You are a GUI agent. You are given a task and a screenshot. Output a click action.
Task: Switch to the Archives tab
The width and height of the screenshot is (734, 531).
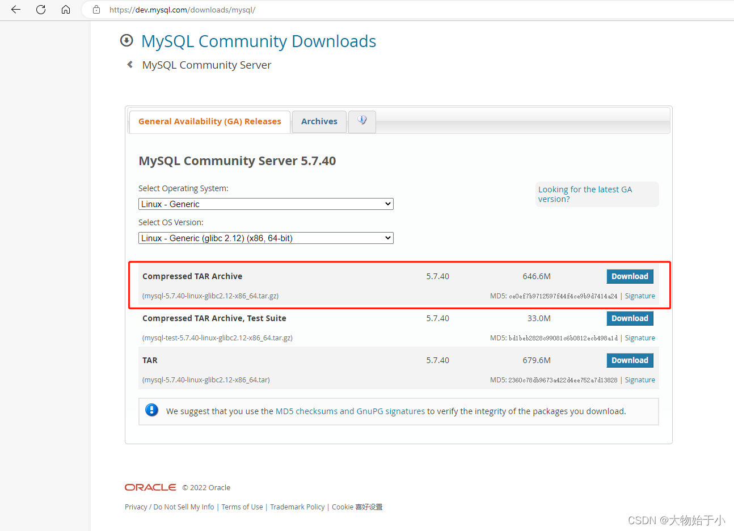(x=319, y=121)
